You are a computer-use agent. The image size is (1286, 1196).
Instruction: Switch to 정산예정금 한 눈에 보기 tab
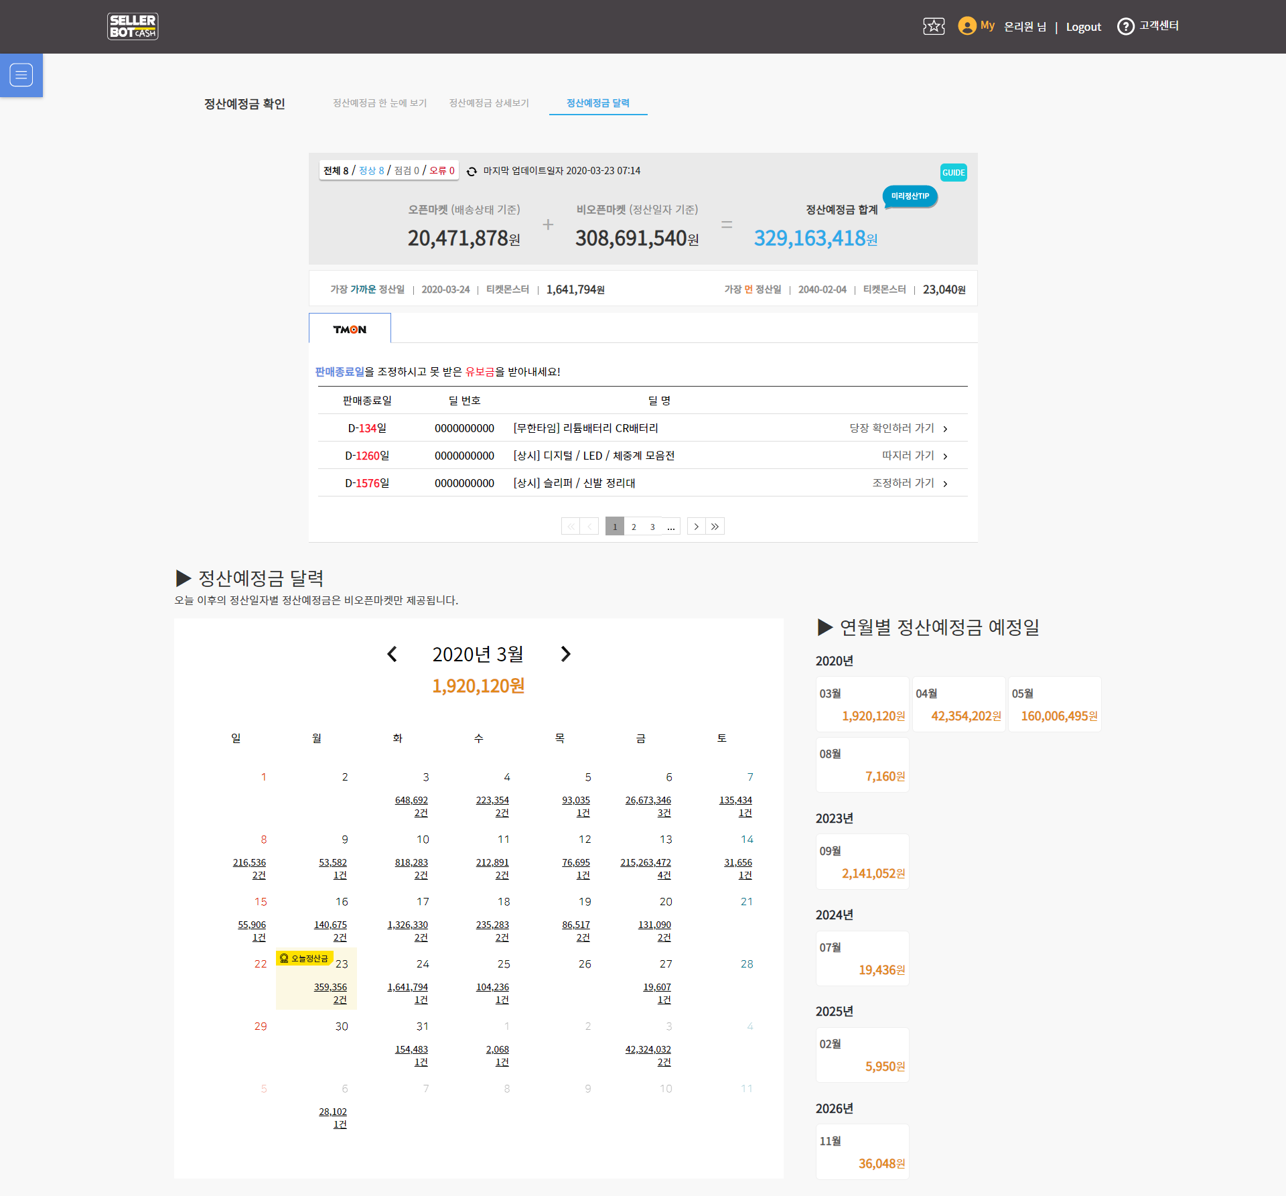(x=380, y=103)
